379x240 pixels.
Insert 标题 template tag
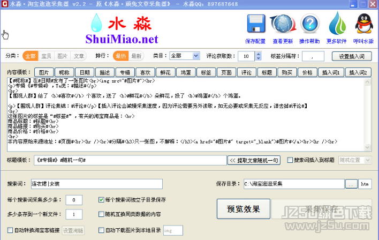[267, 72]
